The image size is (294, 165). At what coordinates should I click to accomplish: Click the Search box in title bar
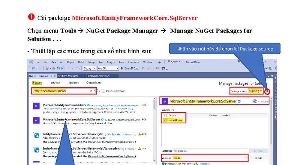tap(174, 62)
